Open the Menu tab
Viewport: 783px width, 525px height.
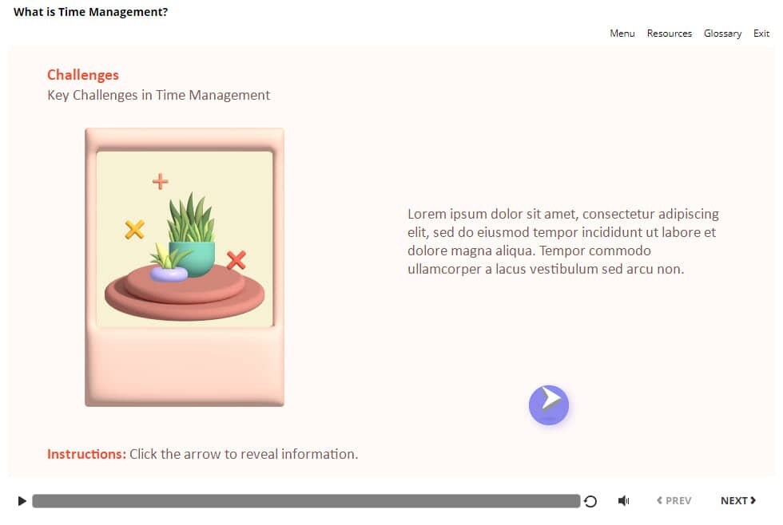[622, 34]
